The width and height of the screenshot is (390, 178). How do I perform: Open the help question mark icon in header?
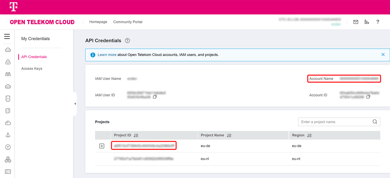[x=378, y=22]
